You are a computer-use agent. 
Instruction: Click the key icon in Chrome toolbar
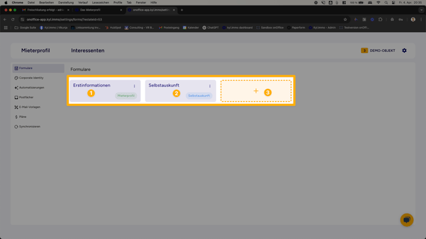401,20
